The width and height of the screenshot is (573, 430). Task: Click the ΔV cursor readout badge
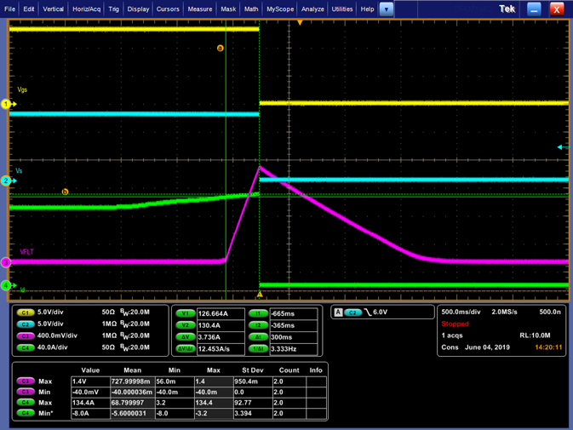click(186, 337)
